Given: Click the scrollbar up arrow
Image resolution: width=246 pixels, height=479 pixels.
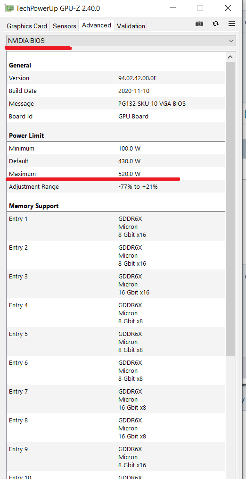Looking at the screenshot, I should (230, 57).
